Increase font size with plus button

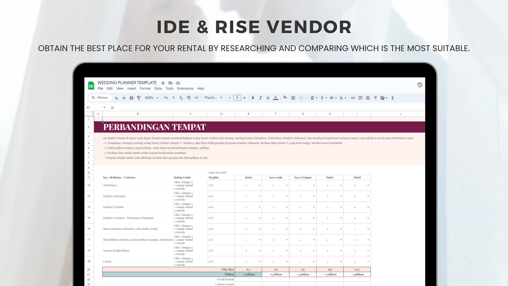pos(244,98)
